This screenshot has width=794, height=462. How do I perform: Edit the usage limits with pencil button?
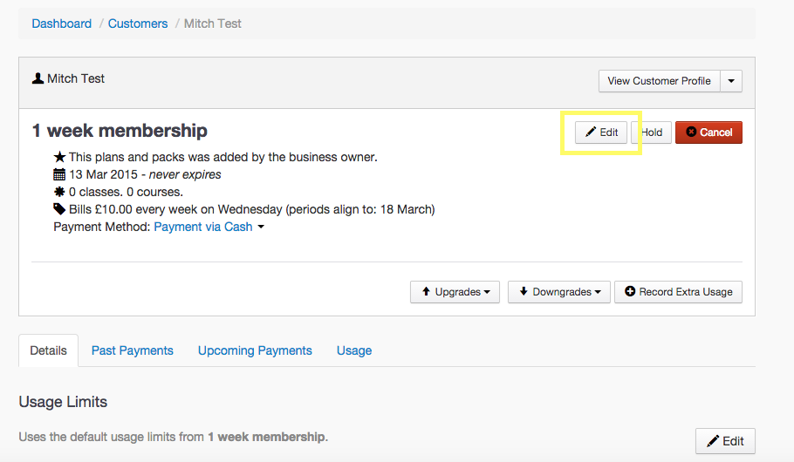coord(724,441)
